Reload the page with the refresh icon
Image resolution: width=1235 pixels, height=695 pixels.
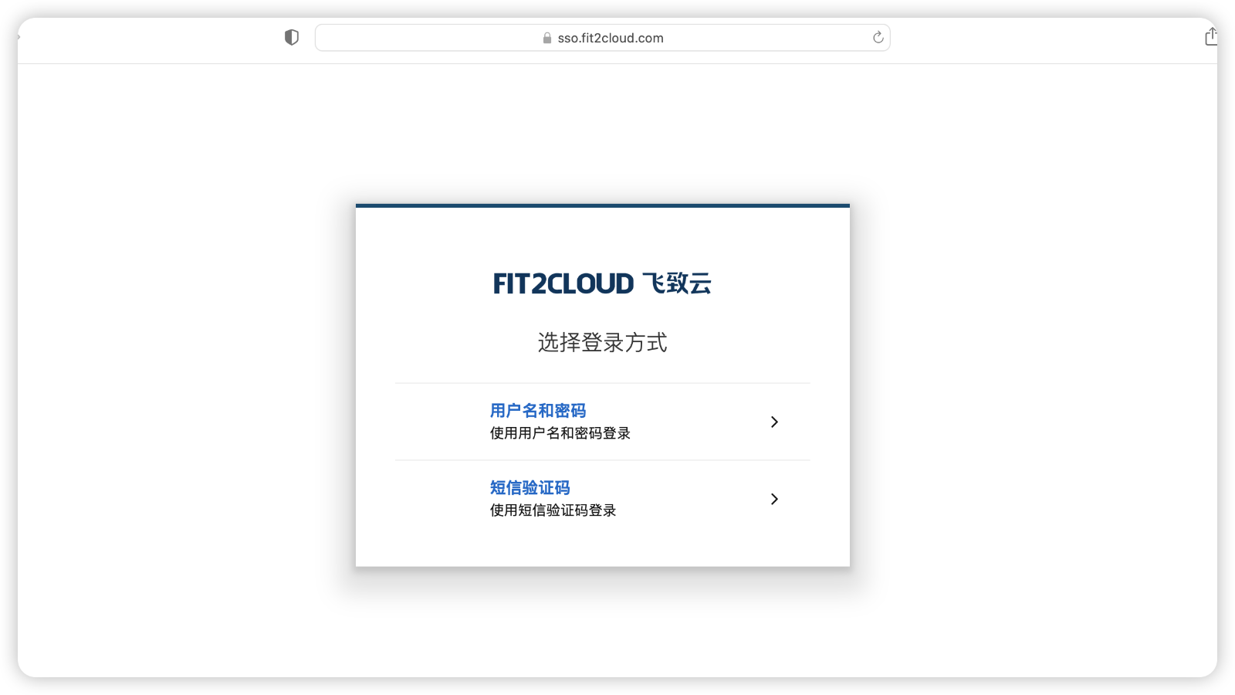click(878, 37)
